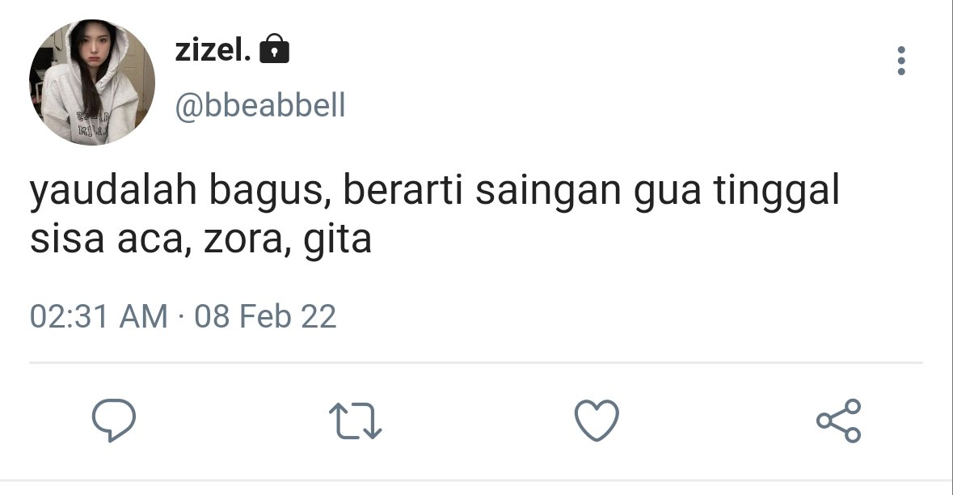Open the three-dot more options menu
This screenshot has height=495, width=953.
pyautogui.click(x=900, y=61)
